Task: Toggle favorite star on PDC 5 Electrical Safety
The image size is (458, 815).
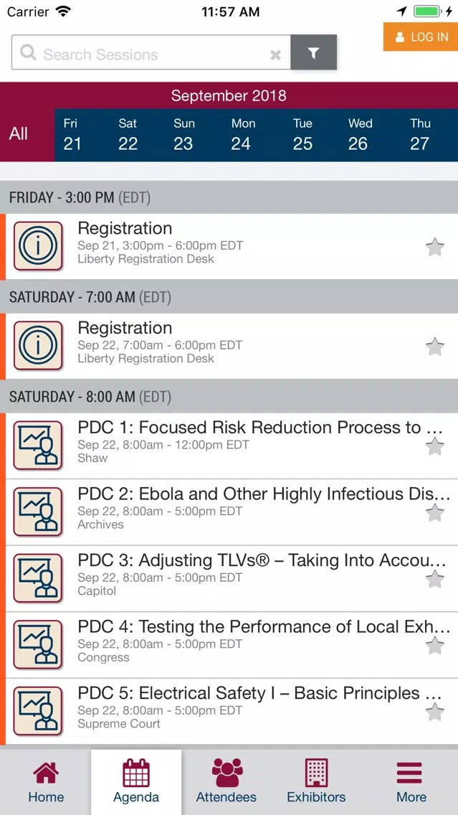Action: point(434,712)
